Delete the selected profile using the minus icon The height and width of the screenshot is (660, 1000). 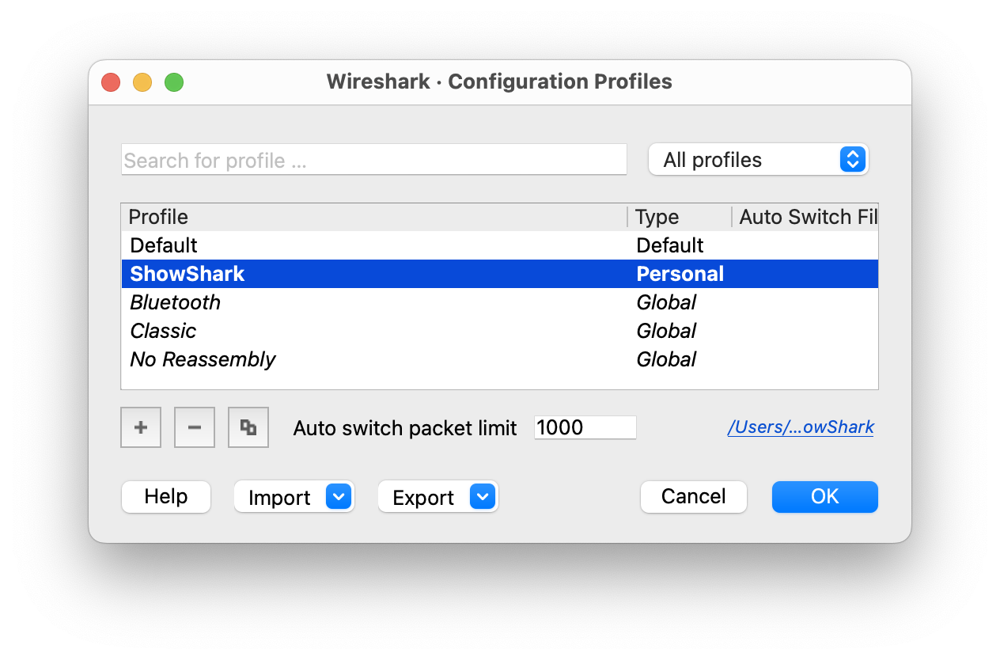[194, 427]
